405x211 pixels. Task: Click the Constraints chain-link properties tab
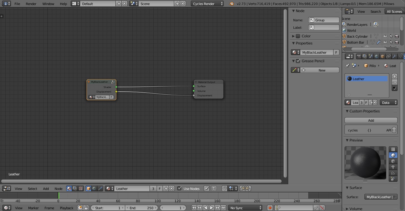(x=388, y=56)
